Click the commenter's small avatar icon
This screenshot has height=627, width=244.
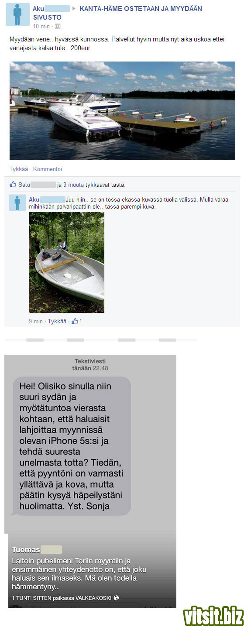17,203
